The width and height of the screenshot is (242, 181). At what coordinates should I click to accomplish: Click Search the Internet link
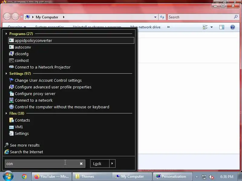(x=26, y=152)
